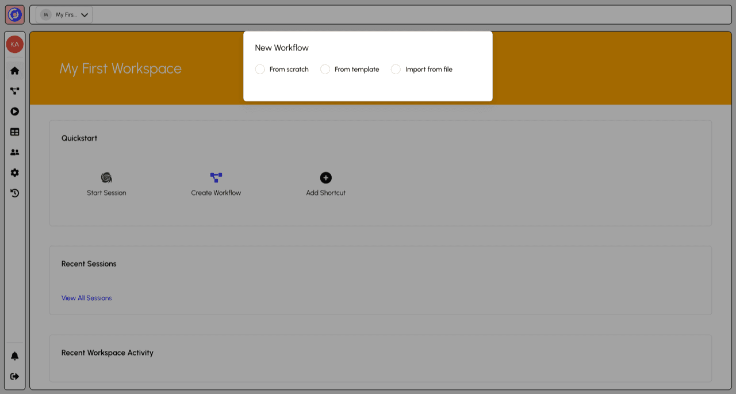Open the Home page from the sidebar

click(x=14, y=70)
